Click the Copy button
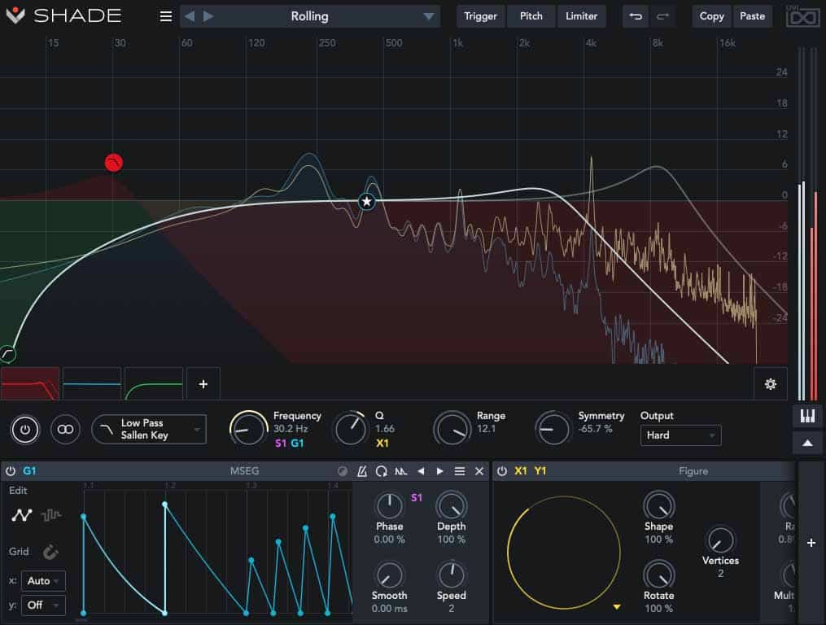826x625 pixels. (x=711, y=16)
